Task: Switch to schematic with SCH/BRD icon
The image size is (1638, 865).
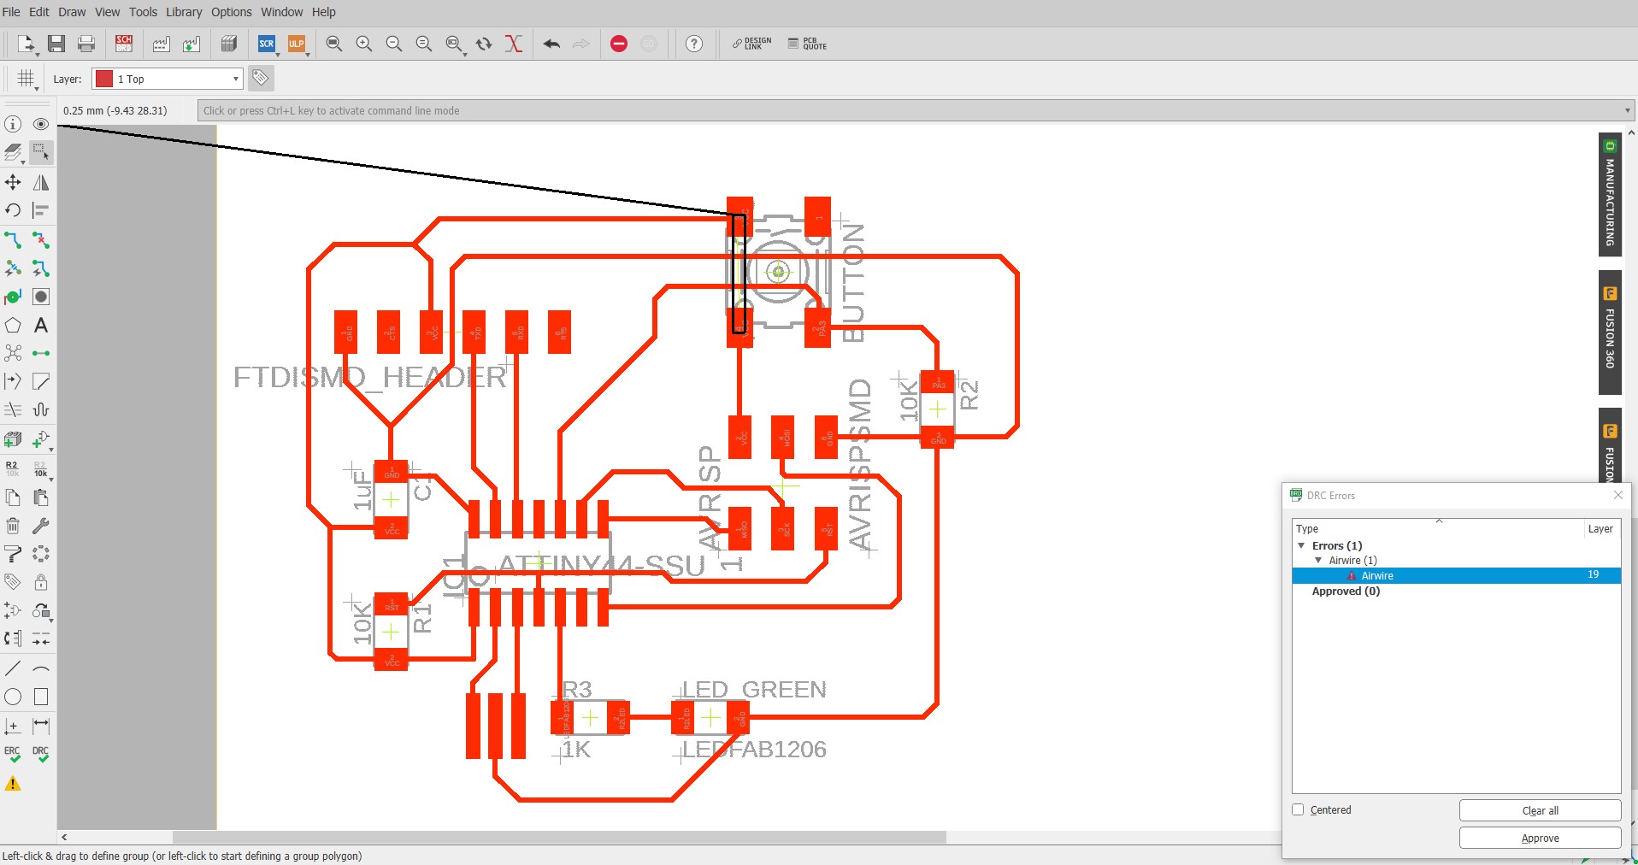Action: 124,44
